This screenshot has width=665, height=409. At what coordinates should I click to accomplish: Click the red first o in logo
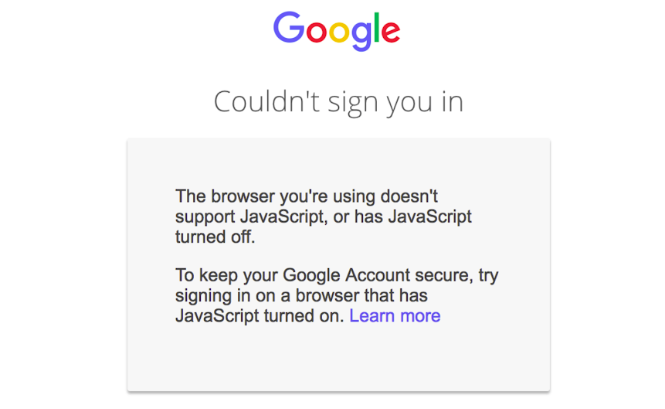click(316, 32)
